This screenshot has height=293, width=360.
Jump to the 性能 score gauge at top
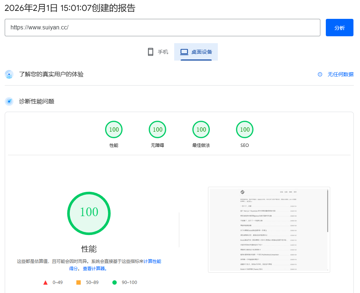[114, 130]
